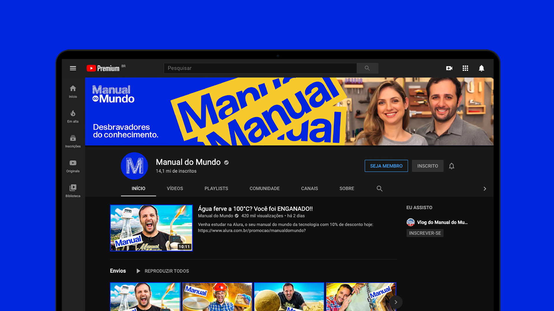Click the SEJA MEMBRO button

pyautogui.click(x=386, y=166)
